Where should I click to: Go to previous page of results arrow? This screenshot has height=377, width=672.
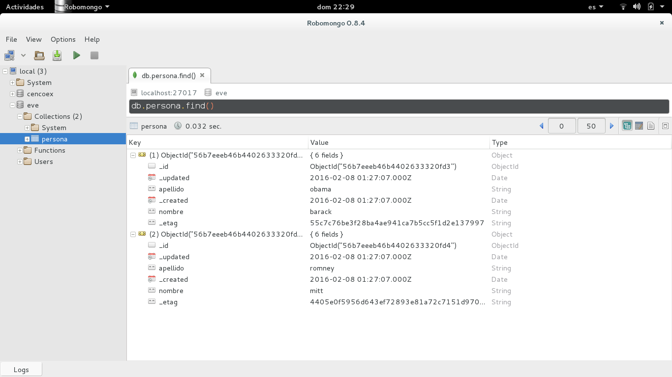tap(542, 126)
